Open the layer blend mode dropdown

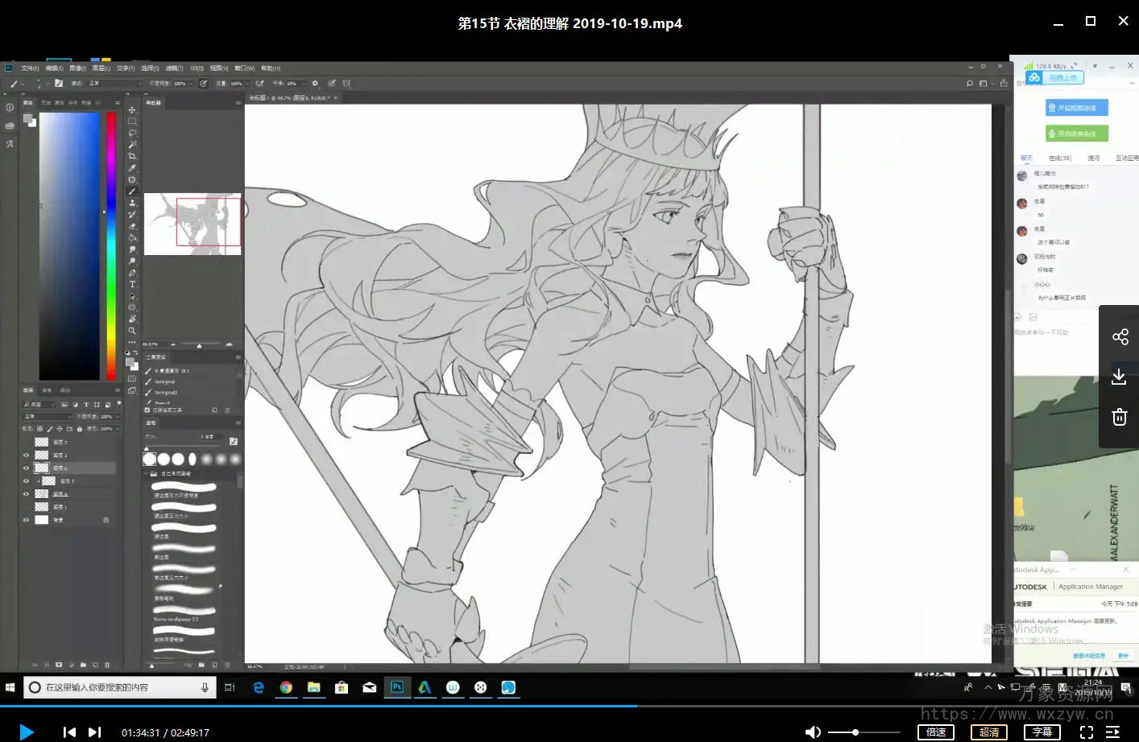[x=47, y=416]
